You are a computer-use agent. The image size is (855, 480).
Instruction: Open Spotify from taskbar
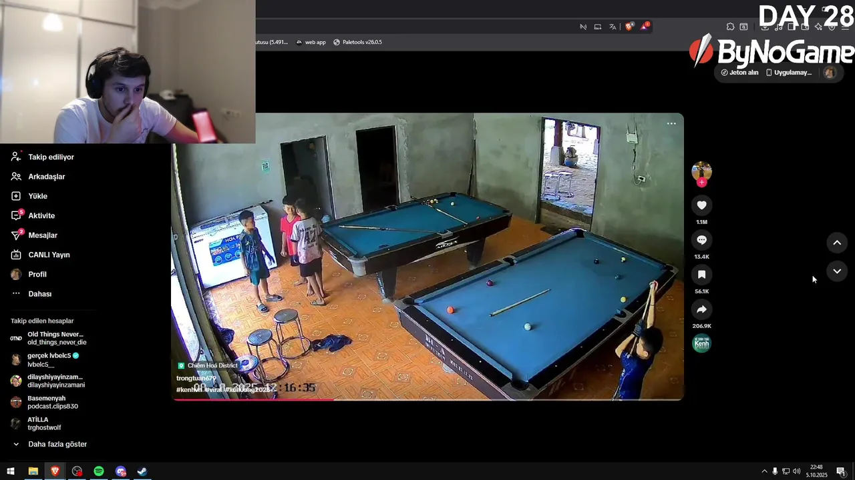tap(99, 471)
